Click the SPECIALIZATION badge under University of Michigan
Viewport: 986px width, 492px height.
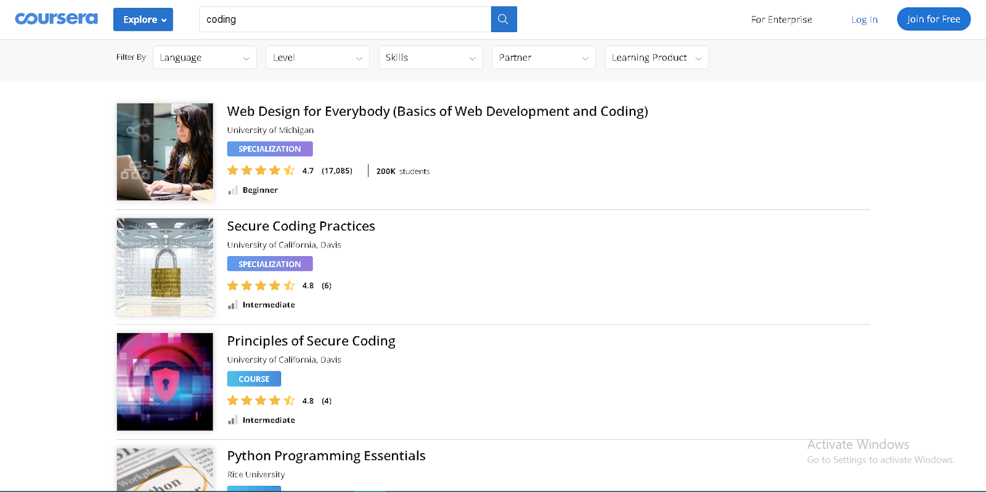coord(270,149)
